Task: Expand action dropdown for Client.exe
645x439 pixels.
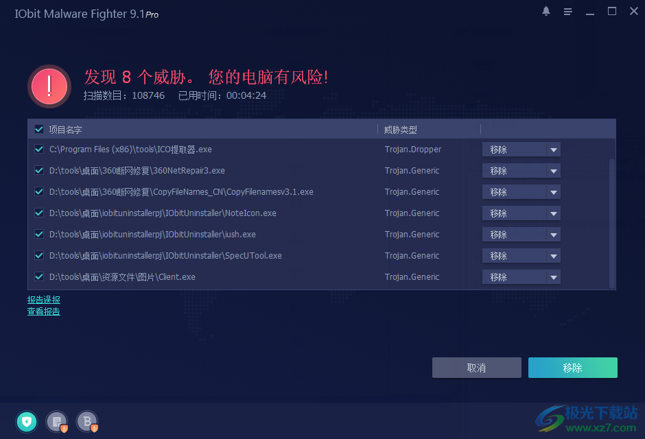Action: click(553, 277)
